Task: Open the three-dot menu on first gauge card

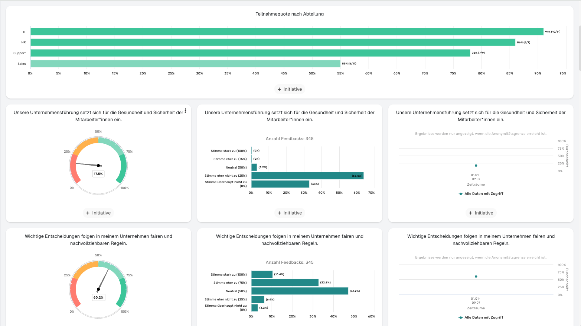Action: coord(185,111)
